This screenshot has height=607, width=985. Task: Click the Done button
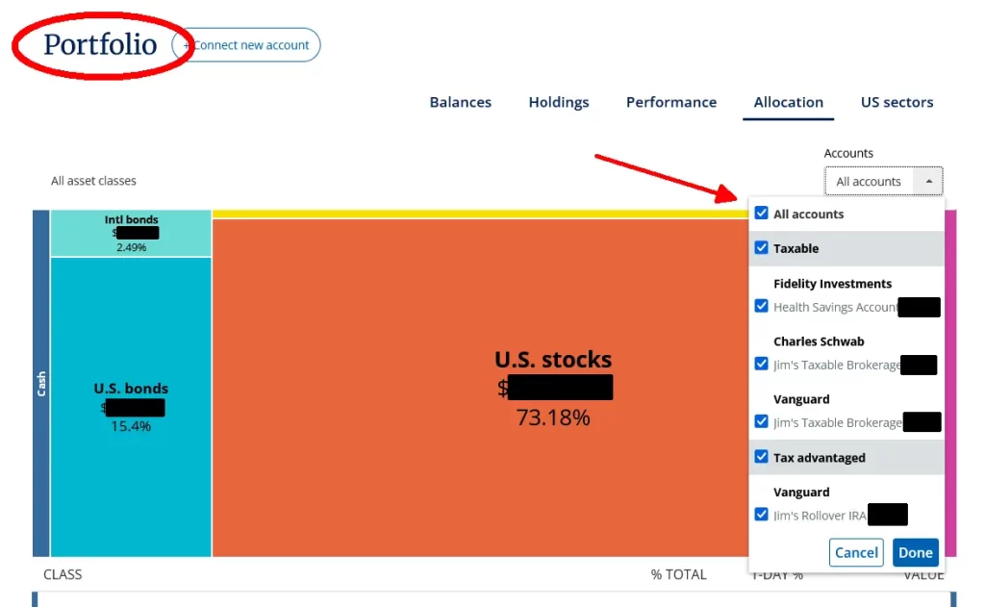pyautogui.click(x=914, y=552)
